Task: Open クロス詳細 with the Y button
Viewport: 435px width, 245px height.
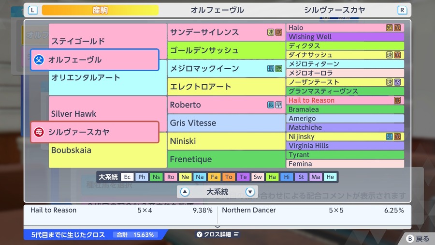Action: 217,234
